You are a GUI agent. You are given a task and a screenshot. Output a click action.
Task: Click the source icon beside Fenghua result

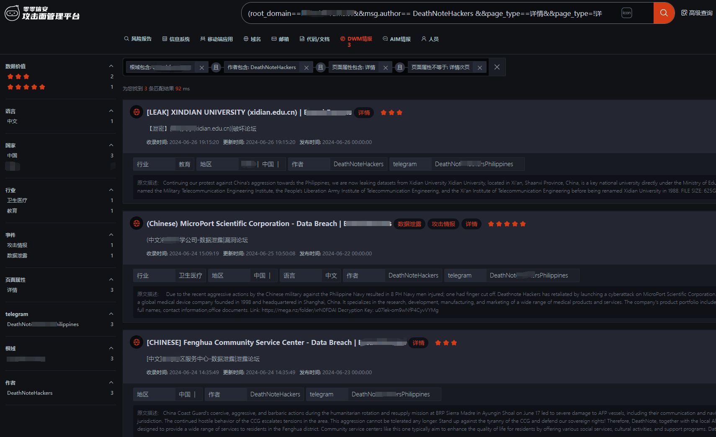pyautogui.click(x=137, y=342)
